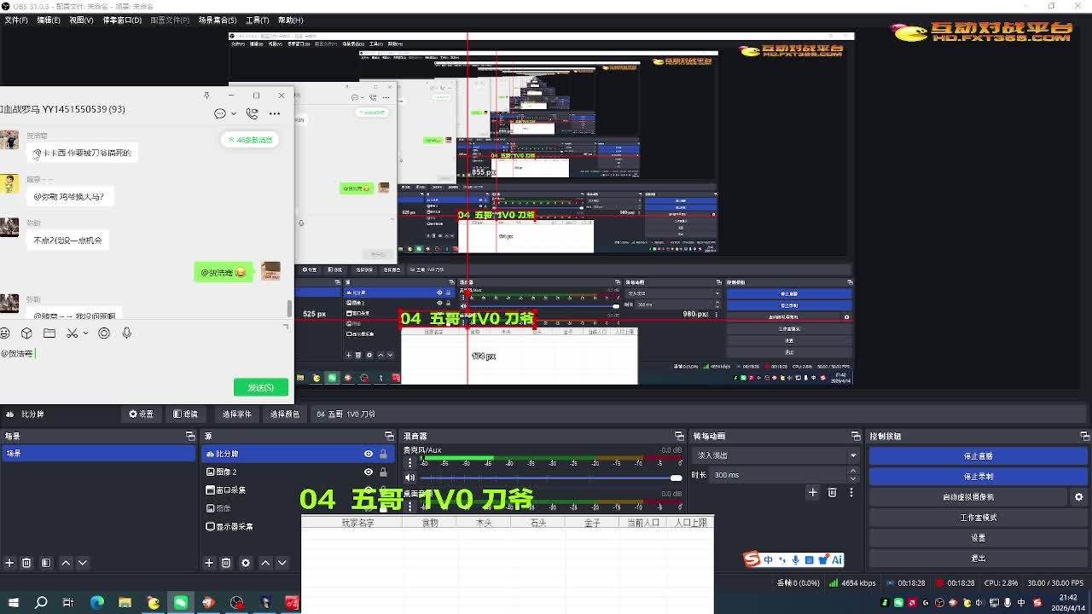Open the 编辑(E) menu in OBS

point(49,20)
